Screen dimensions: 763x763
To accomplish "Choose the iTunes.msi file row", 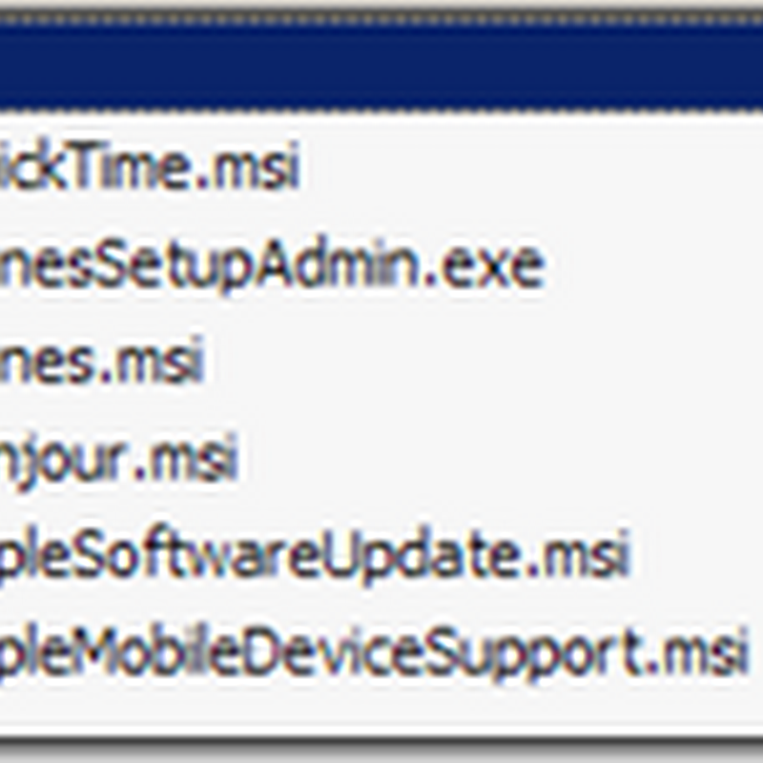I will [102, 361].
